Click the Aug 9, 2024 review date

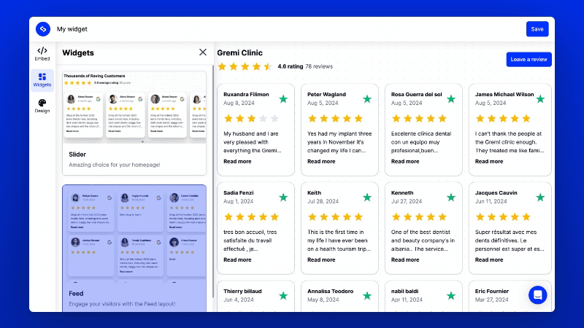point(239,103)
